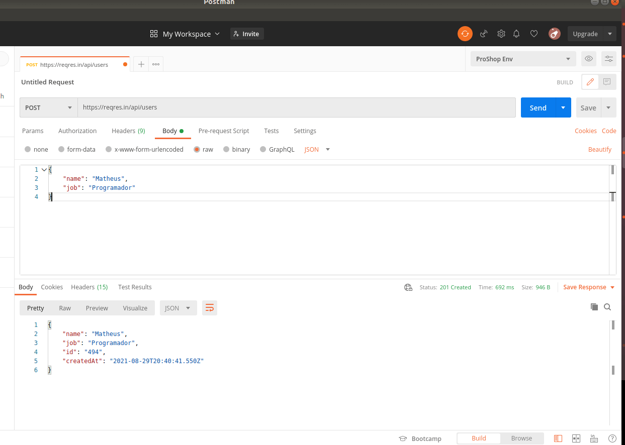Open the capture requests satellite icon
Screen dimensions: 625x445
[x=484, y=34]
